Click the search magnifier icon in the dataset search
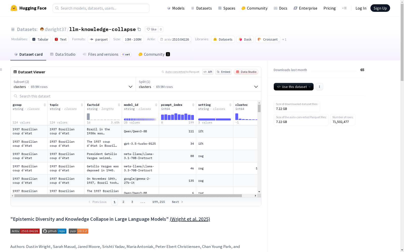404x252 pixels. (16, 96)
